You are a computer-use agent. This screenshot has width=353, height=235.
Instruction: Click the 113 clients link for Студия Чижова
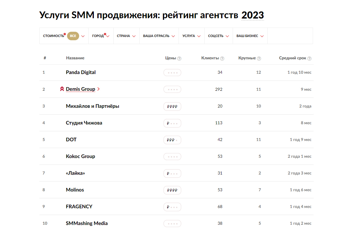point(219,123)
